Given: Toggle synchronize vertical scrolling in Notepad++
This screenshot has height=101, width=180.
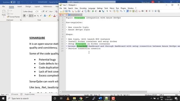Looking at the screenshot, I should pos(114,11).
